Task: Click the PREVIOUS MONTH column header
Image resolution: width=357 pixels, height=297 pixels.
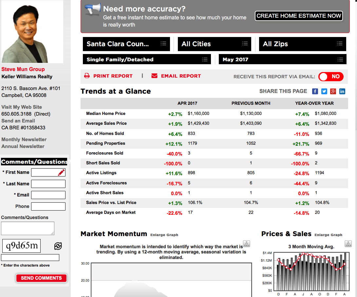Action: (251, 103)
